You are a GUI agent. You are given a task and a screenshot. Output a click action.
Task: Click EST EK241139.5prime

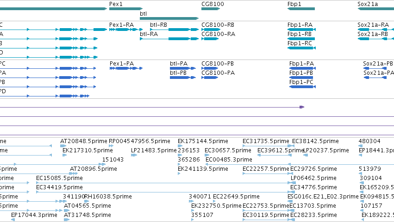pyautogui.click(x=203, y=169)
